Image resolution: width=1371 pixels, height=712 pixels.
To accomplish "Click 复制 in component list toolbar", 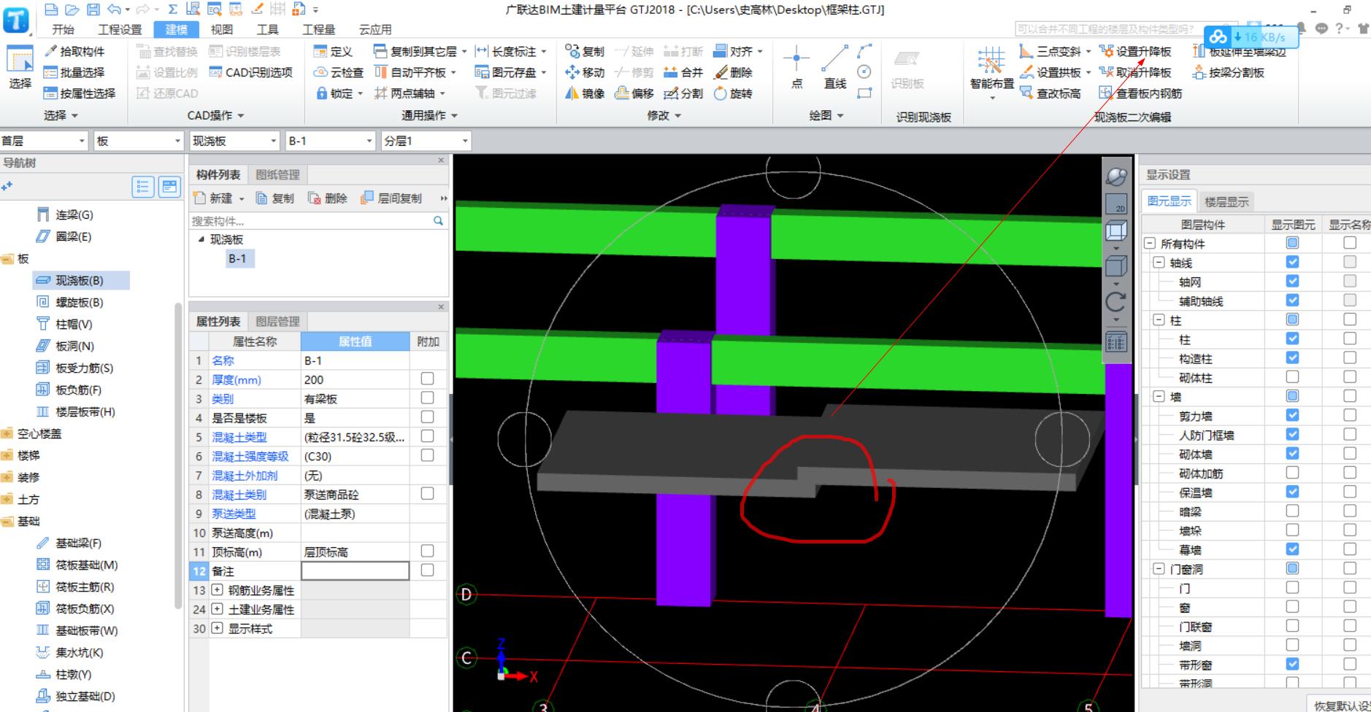I will coord(275,198).
